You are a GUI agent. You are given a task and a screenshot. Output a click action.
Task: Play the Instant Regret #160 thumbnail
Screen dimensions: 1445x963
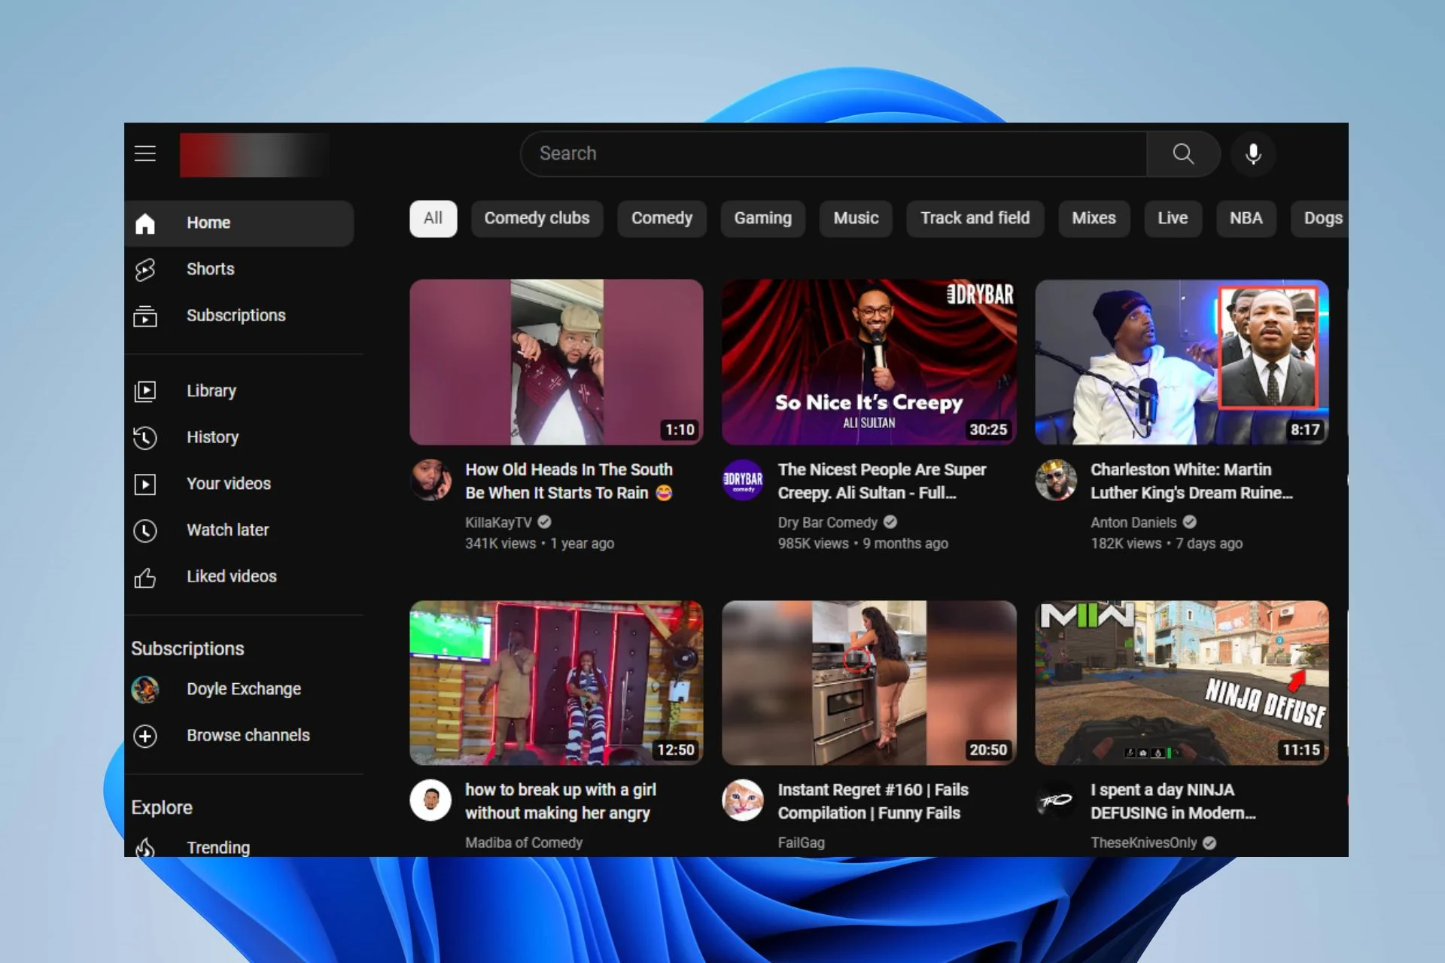click(869, 682)
